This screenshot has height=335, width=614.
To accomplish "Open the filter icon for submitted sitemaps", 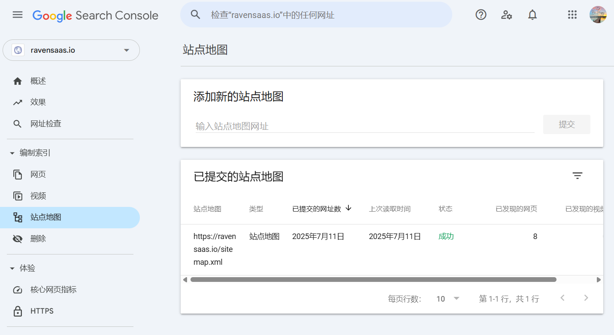I will click(578, 176).
